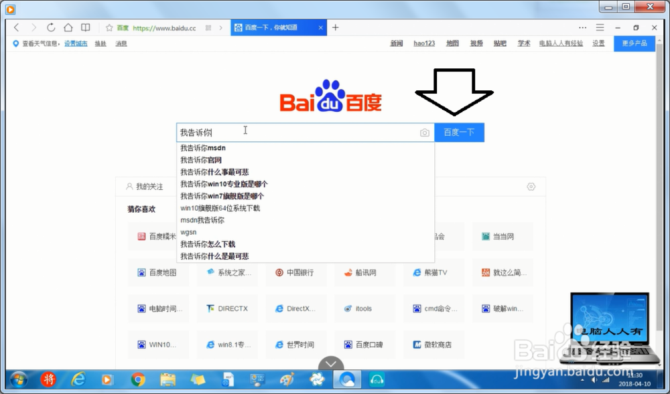
Task: Open the 贴吧 navigation link
Action: [x=500, y=43]
